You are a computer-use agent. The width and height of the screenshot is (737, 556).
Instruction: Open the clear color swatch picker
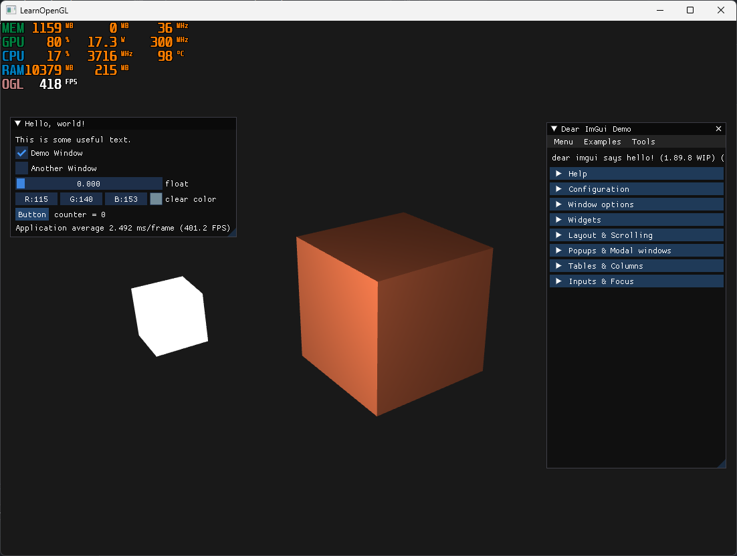[156, 199]
